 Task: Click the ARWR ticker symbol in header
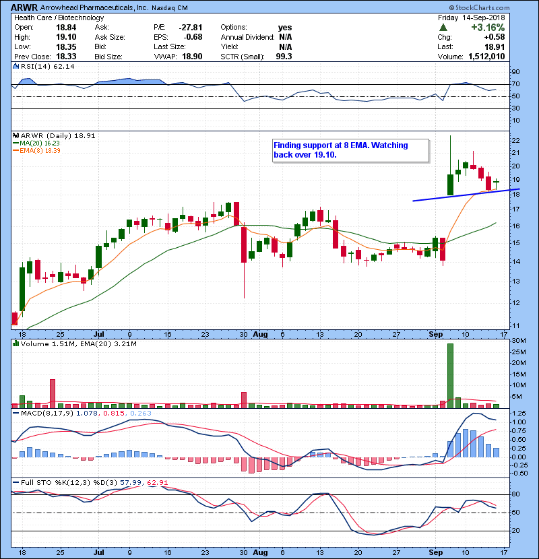point(24,7)
